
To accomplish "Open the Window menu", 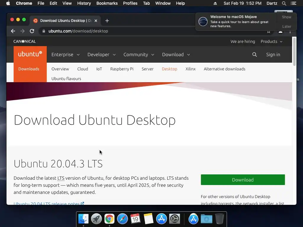I will point(163,3).
